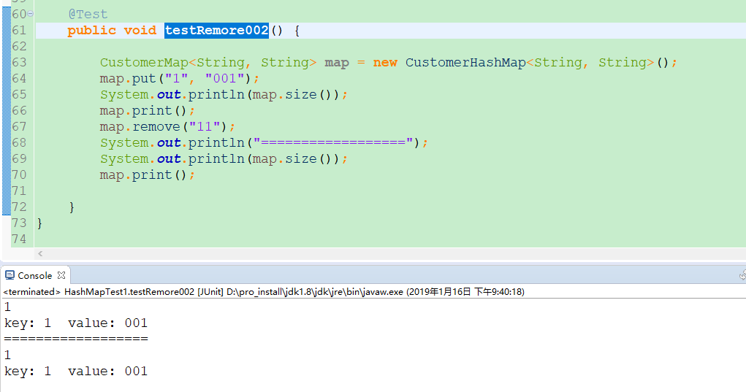Close the Console view tab
This screenshot has width=746, height=392.
click(x=61, y=275)
